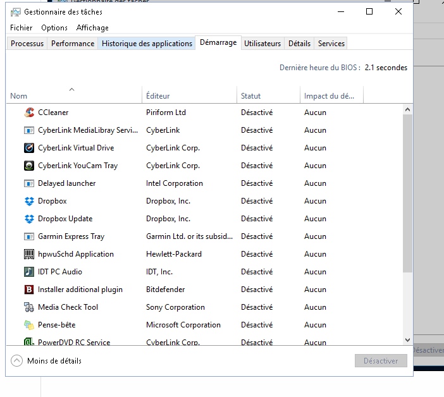Open the Historique des applications tab
The width and height of the screenshot is (444, 397).
pyautogui.click(x=147, y=44)
